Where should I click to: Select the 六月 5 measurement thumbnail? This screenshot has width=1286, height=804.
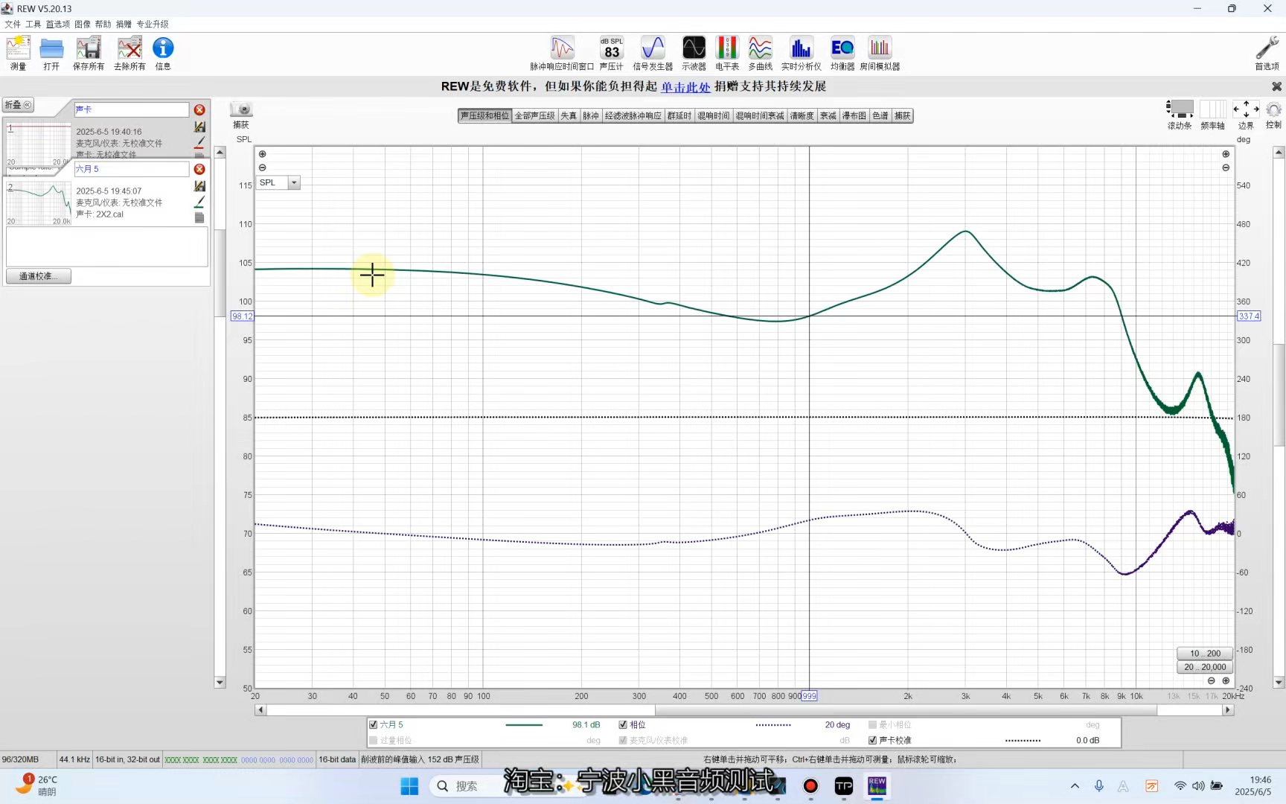[x=39, y=202]
